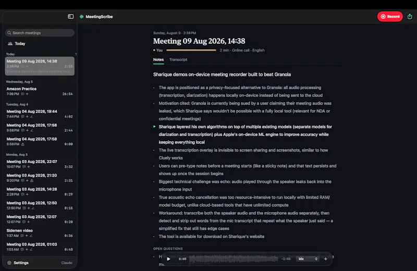Click plus icon on 1:03 AM meeting
The image size is (417, 271).
[27, 250]
